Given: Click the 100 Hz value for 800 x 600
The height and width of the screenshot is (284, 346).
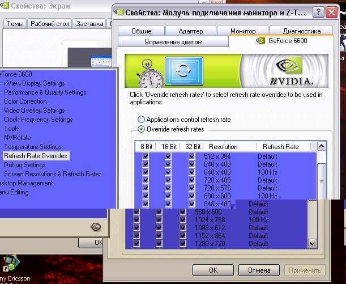Looking at the screenshot, I should [267, 196].
